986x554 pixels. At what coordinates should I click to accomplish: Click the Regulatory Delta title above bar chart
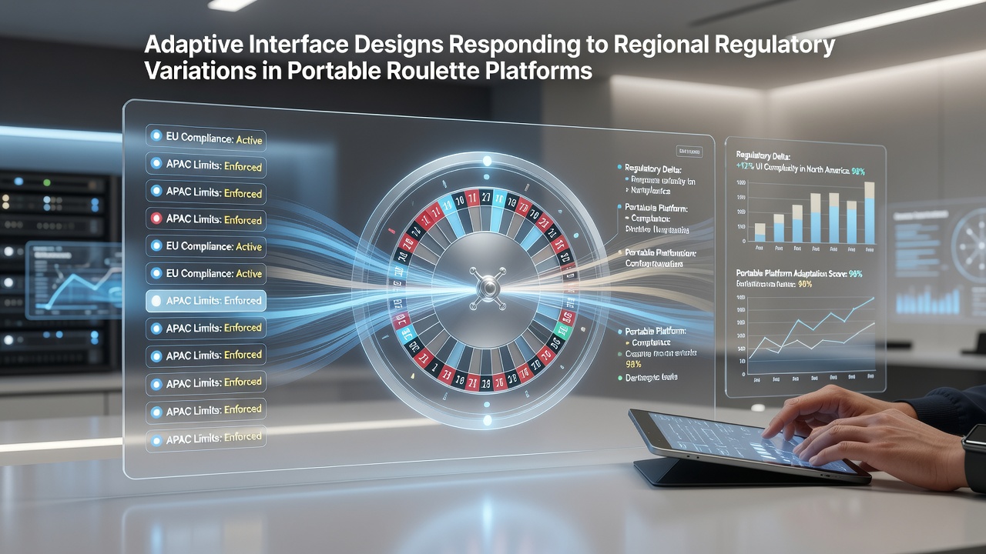[x=763, y=156]
